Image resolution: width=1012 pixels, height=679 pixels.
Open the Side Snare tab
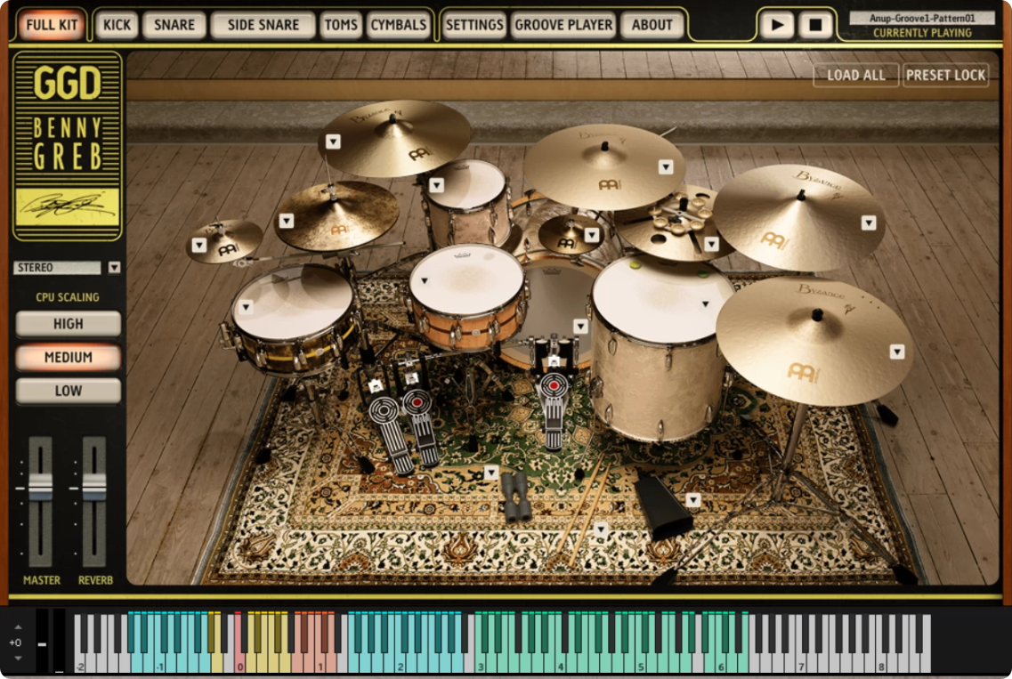click(263, 25)
